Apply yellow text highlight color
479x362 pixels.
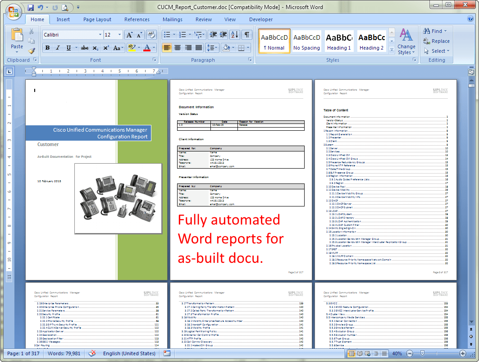tap(132, 48)
